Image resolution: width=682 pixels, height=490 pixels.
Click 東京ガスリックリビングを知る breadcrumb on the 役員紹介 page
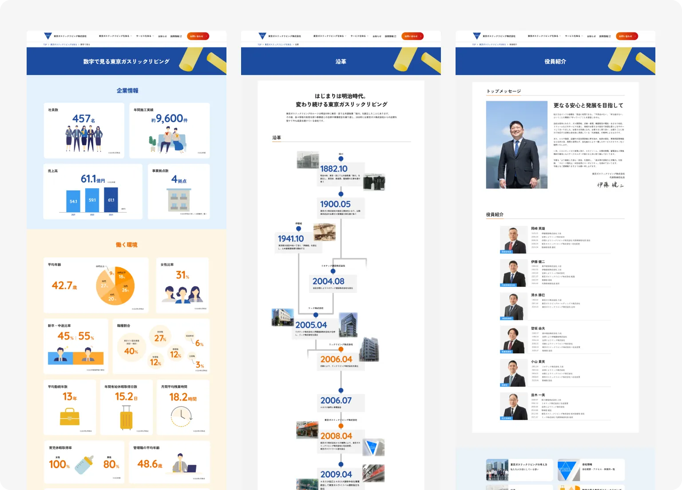[x=492, y=44]
